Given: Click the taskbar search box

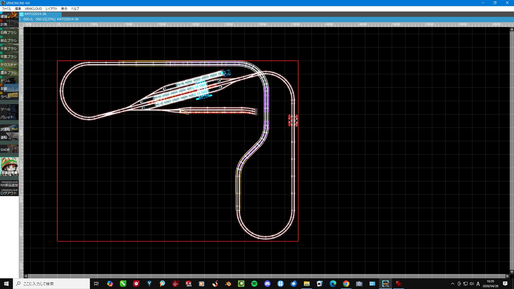Looking at the screenshot, I should pyautogui.click(x=51, y=284).
